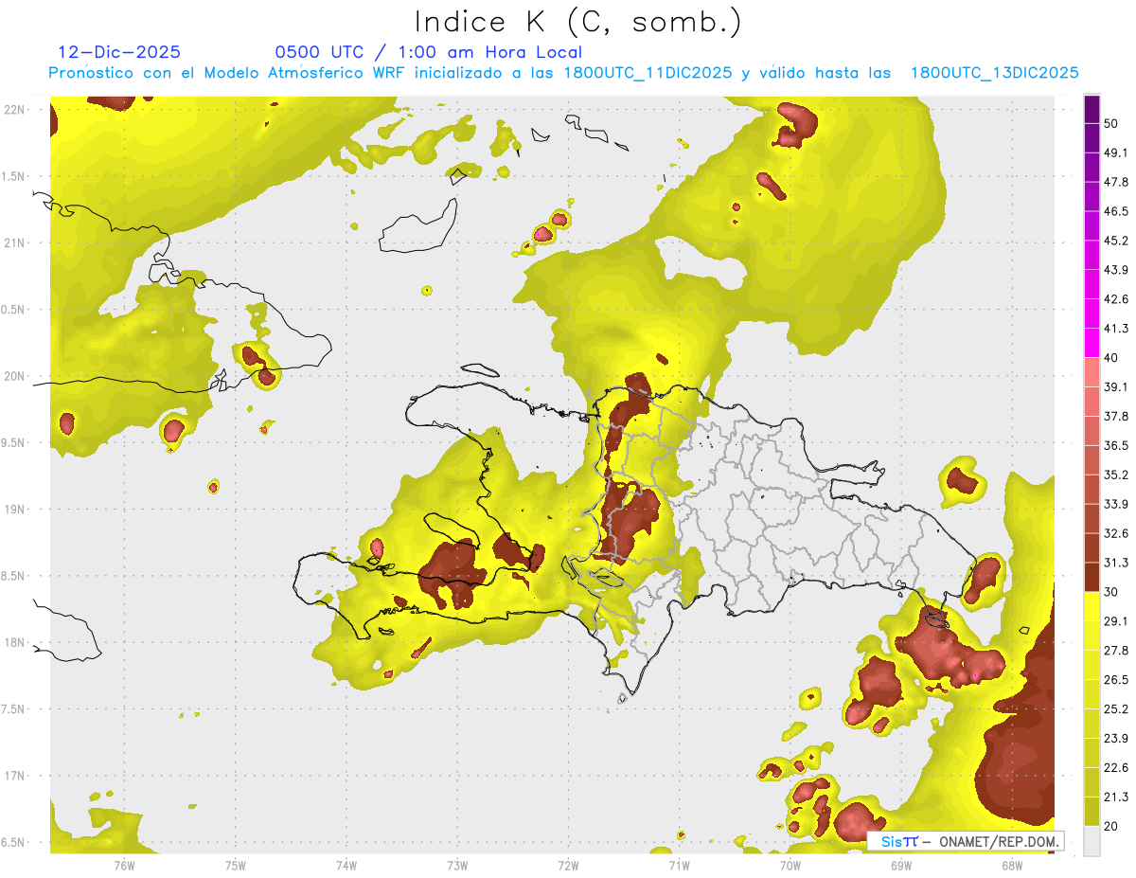Image resolution: width=1136 pixels, height=878 pixels.
Task: Click the "17N" latitude label
Action: 15,776
